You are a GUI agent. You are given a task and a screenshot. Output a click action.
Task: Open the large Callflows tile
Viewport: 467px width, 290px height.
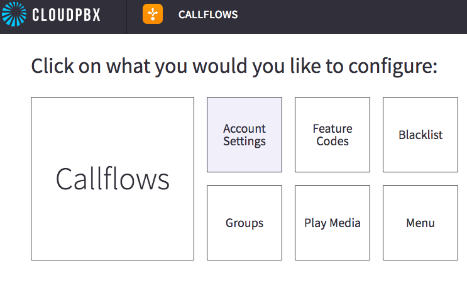(113, 179)
